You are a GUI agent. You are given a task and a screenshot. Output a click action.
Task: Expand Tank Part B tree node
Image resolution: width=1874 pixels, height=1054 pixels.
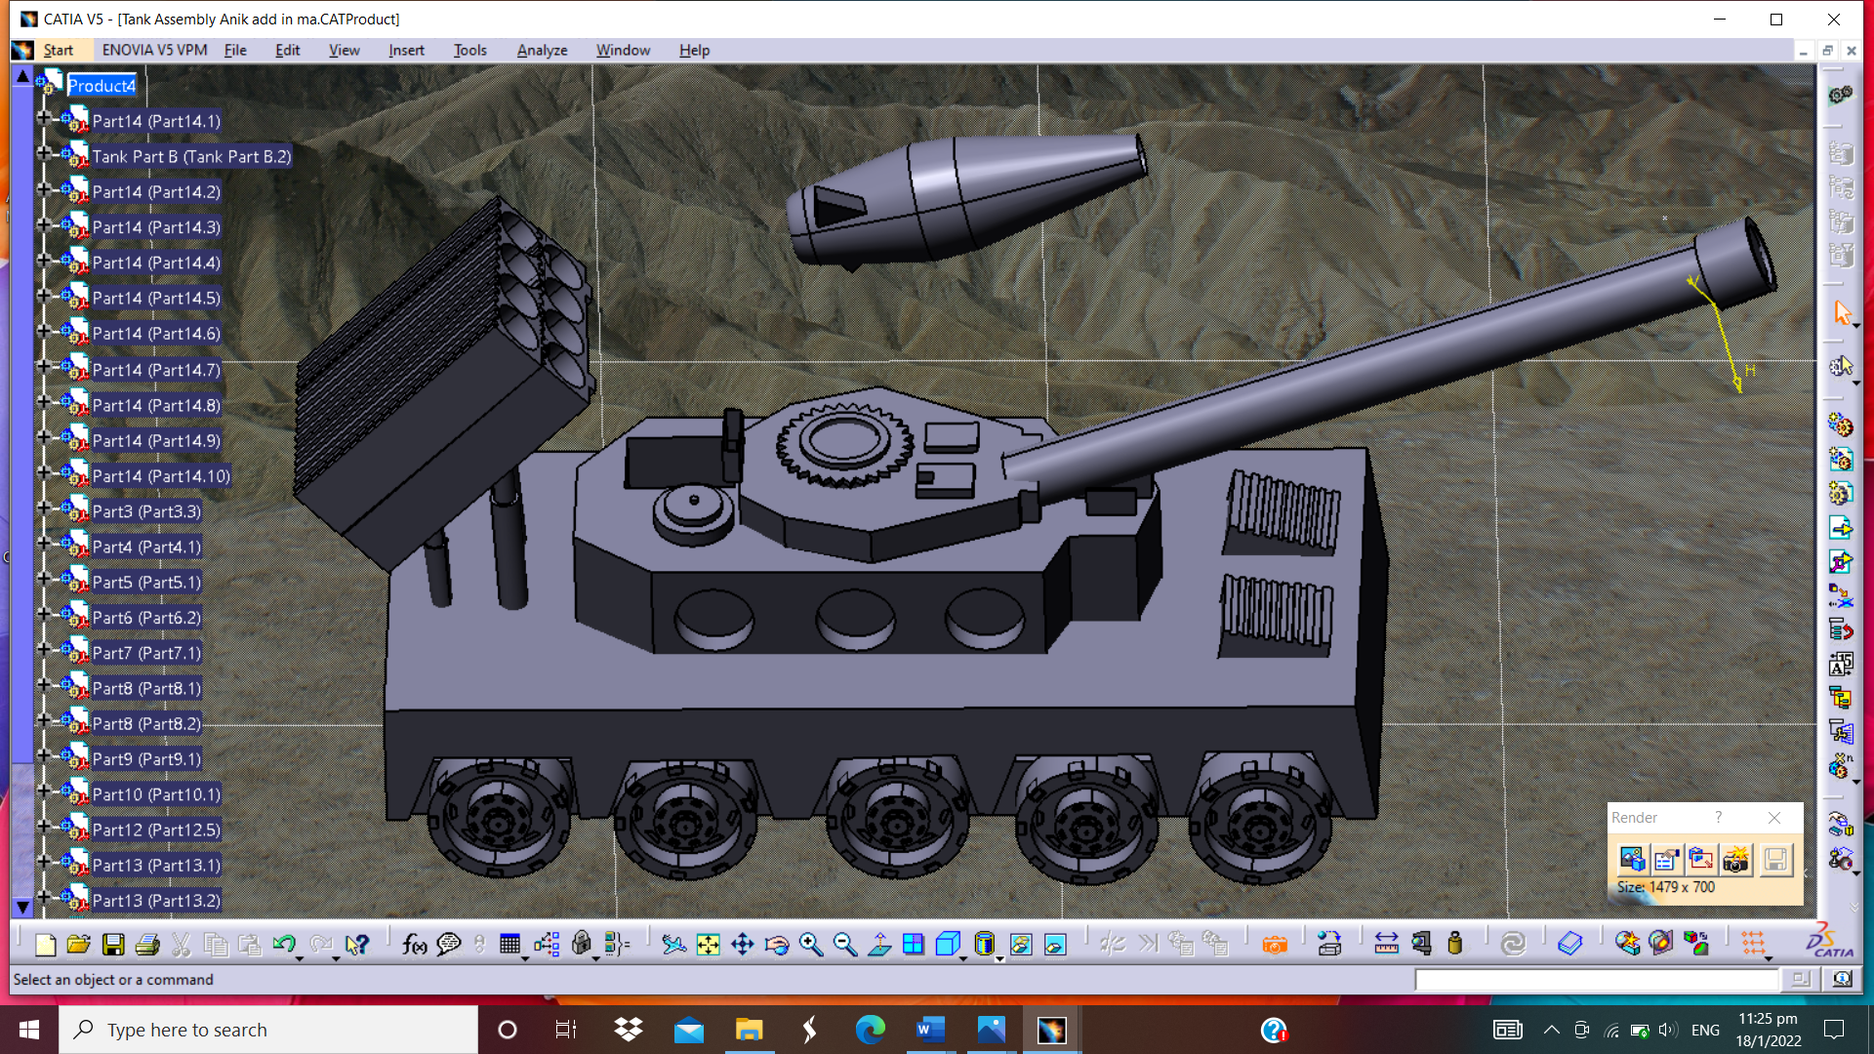(43, 153)
